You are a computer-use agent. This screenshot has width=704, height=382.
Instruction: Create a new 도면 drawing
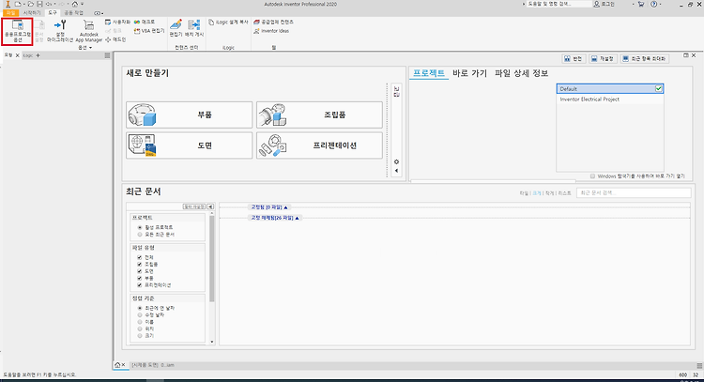click(189, 145)
